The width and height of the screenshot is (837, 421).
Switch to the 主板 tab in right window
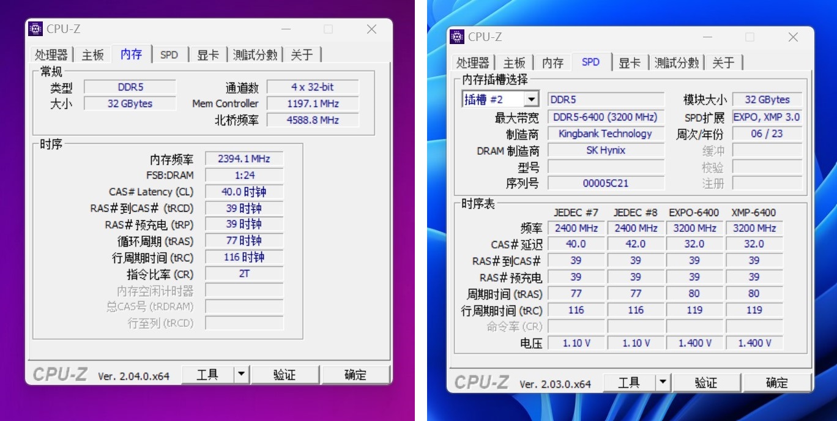click(x=514, y=62)
